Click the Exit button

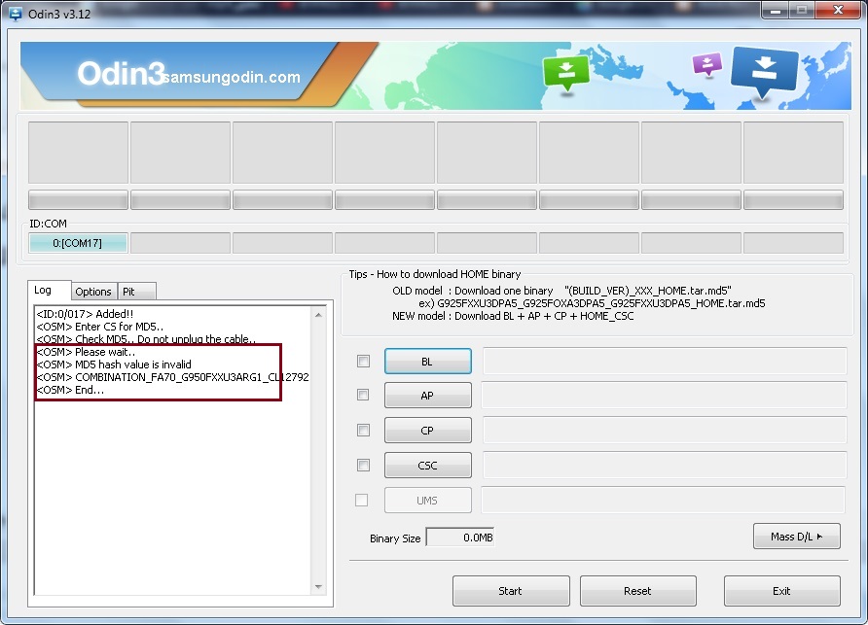pos(781,591)
